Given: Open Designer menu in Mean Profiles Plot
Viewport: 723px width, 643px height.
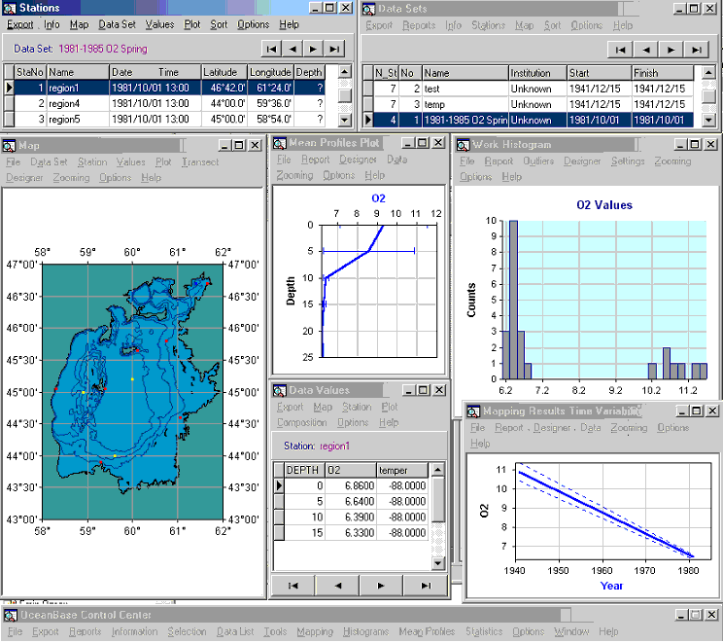Looking at the screenshot, I should tap(358, 160).
